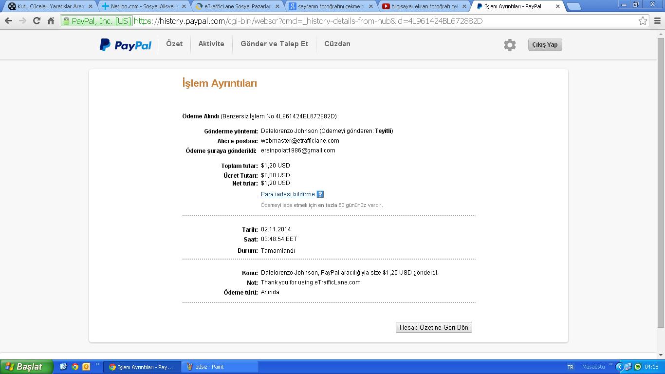The image size is (665, 374).
Task: Click refund notification help question-mark icon
Action: coord(320,194)
